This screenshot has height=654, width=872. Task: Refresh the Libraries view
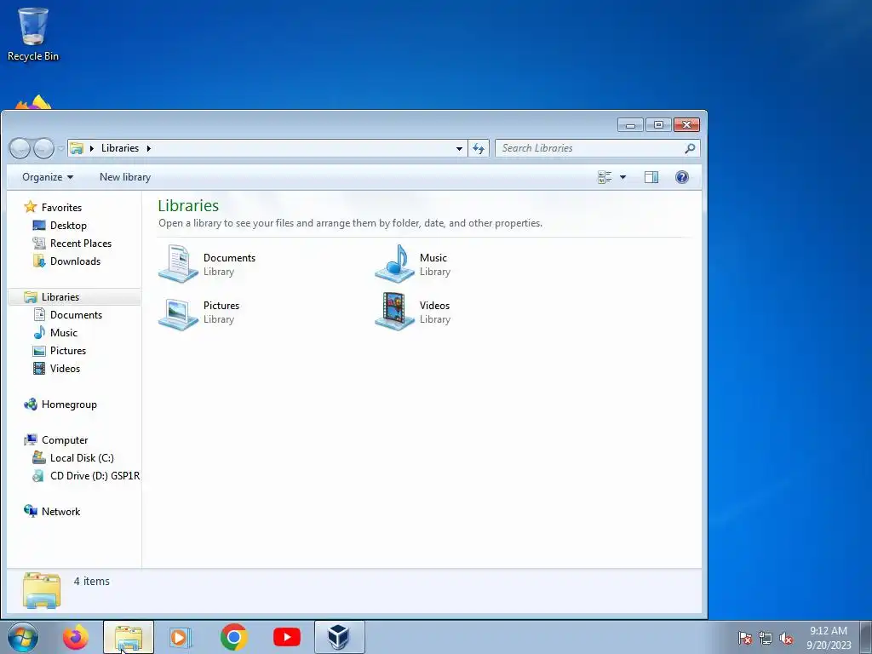pos(479,148)
